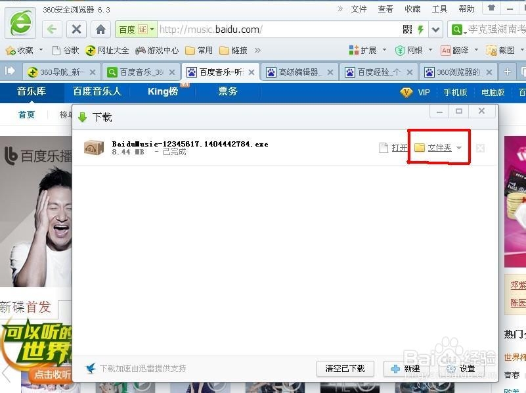Select King榜 in navigation bar

point(163,91)
